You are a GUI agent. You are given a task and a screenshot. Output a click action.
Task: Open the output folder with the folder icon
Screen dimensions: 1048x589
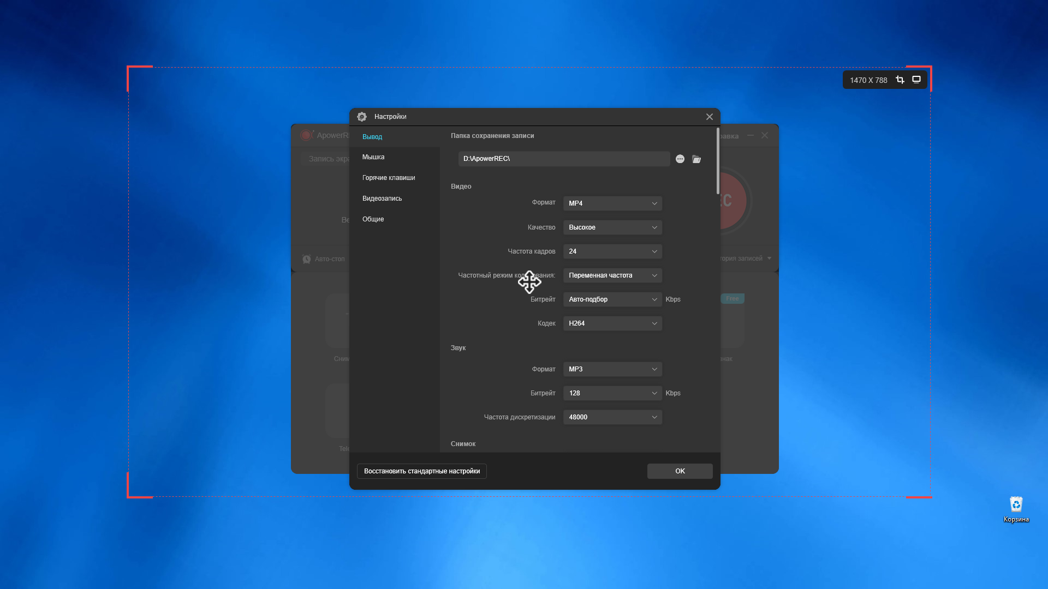coord(696,159)
